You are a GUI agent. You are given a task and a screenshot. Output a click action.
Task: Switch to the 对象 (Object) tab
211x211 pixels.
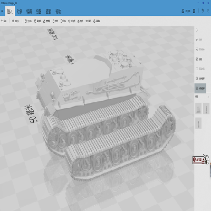[20, 12]
